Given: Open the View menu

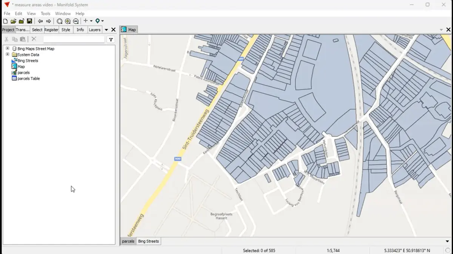Looking at the screenshot, I should click(x=31, y=14).
